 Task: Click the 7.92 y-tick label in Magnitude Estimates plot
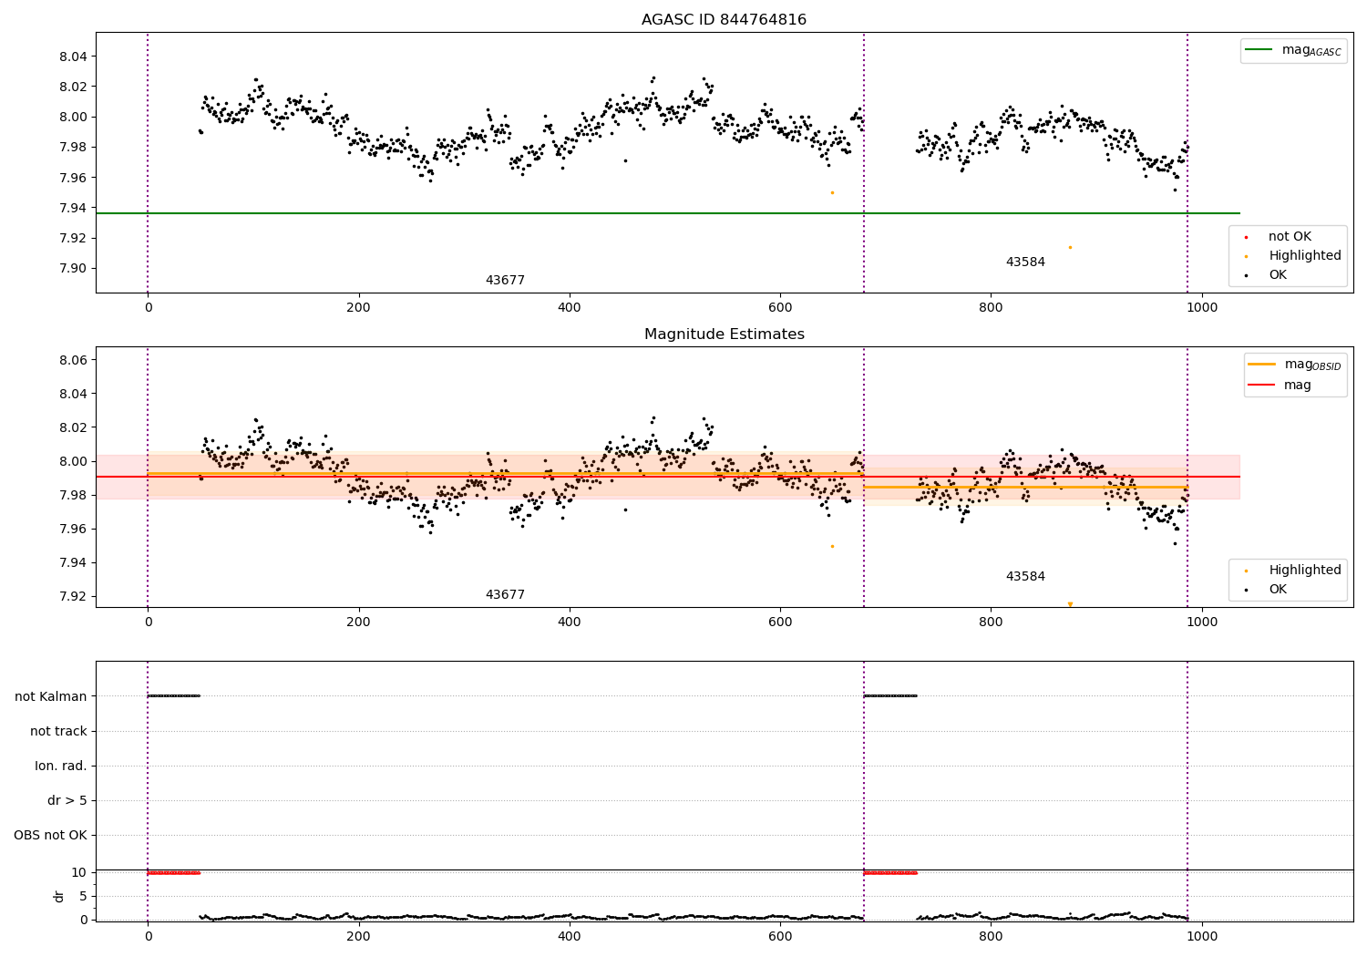72,597
